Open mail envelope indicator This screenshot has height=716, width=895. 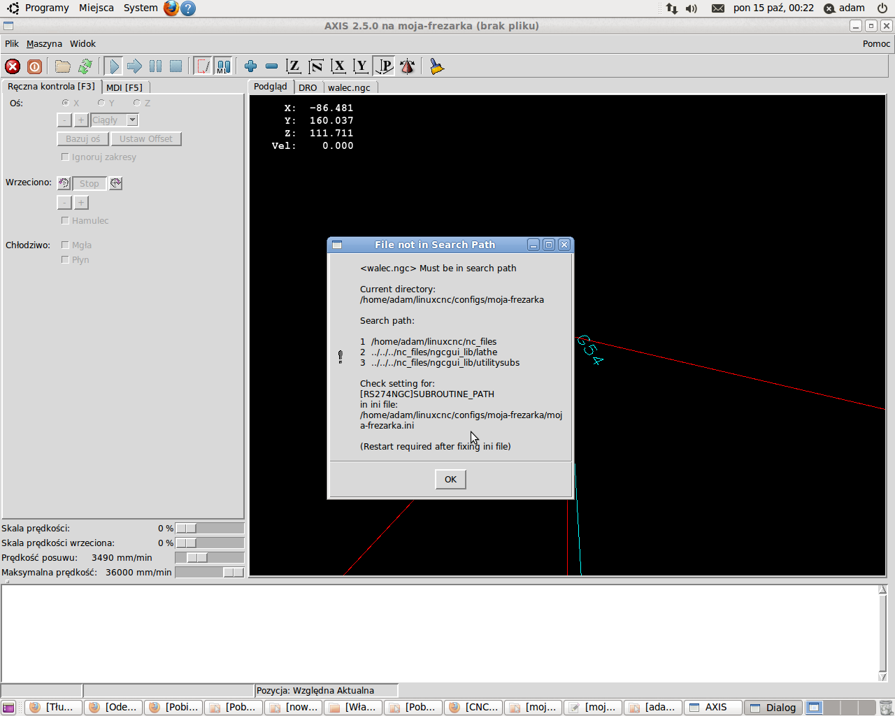pos(718,8)
